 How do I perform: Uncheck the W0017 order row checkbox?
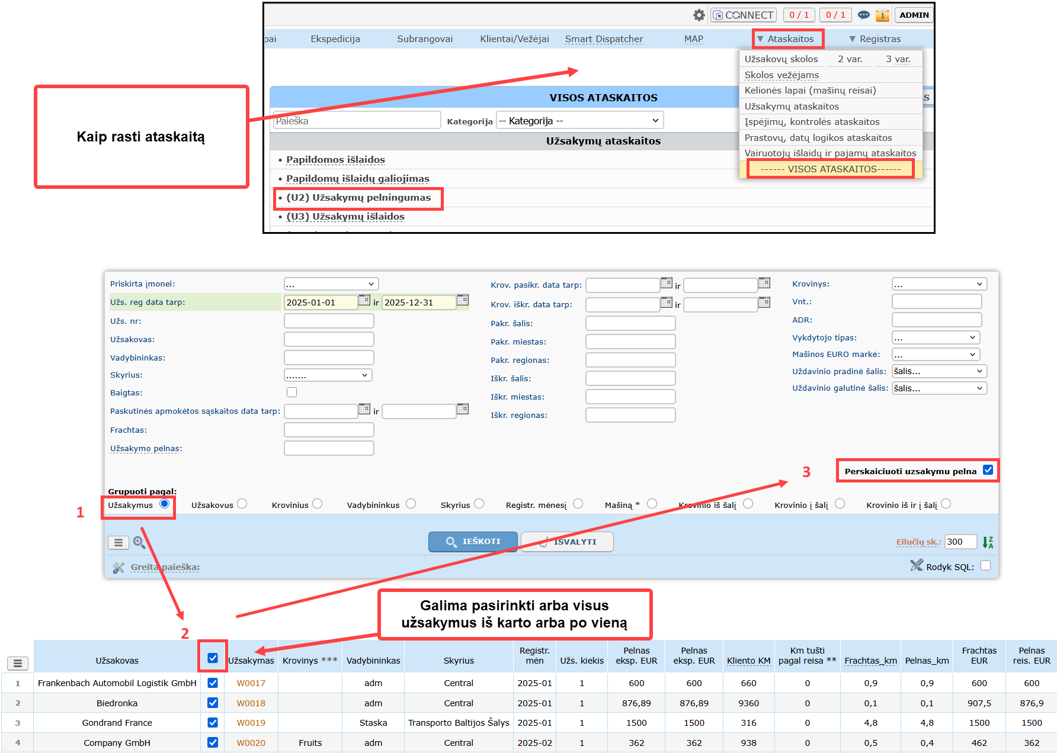(213, 683)
